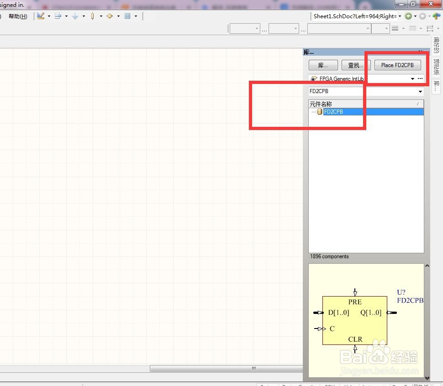Image resolution: width=443 pixels, height=386 pixels.
Task: Click the horizontal scrollbar of schematic sheet
Action: tap(226, 368)
